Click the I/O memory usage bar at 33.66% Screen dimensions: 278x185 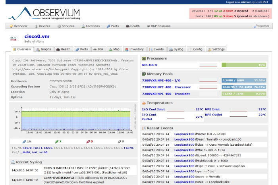point(244,81)
